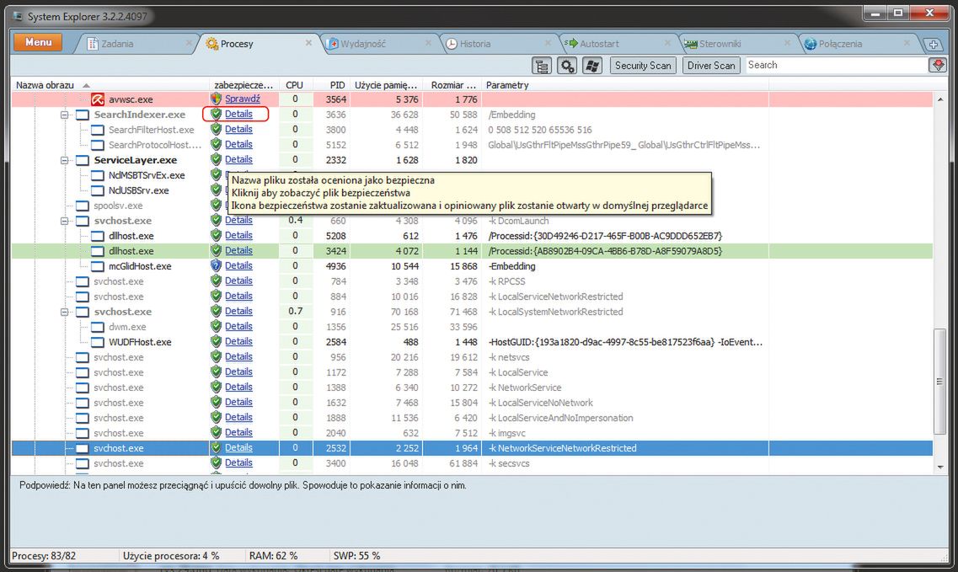Click "Procesy: 83/82" in status bar
This screenshot has width=958, height=572.
(44, 556)
